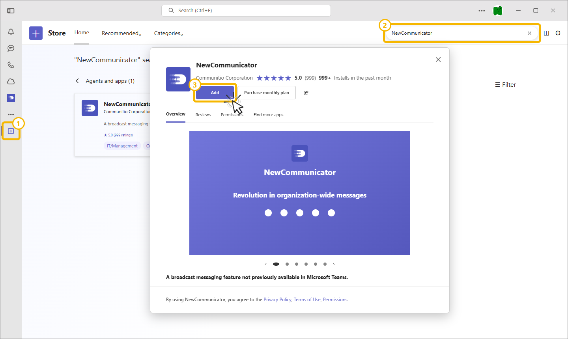Open the OneDrive cloud icon in the left rail
Viewport: 568px width, 339px height.
pos(11,81)
